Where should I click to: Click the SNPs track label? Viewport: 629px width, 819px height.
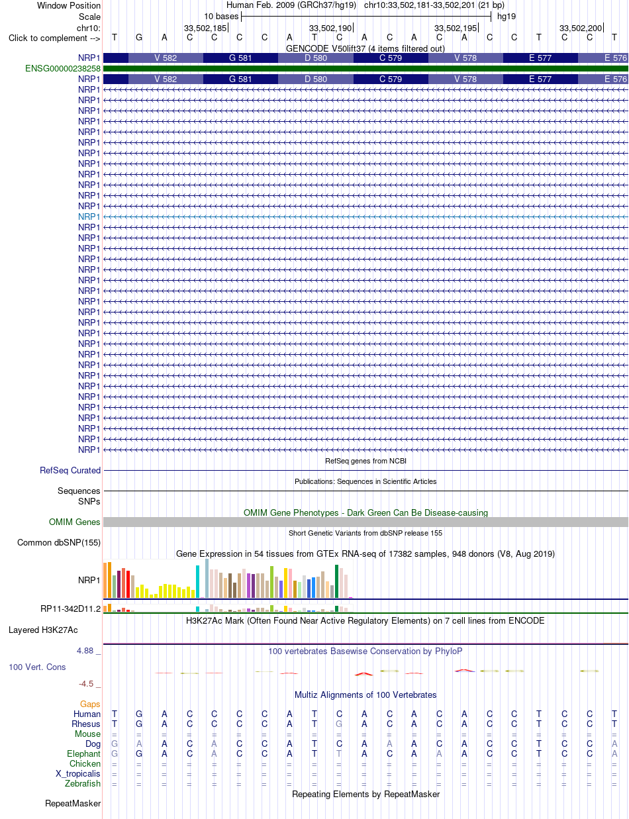tap(89, 502)
